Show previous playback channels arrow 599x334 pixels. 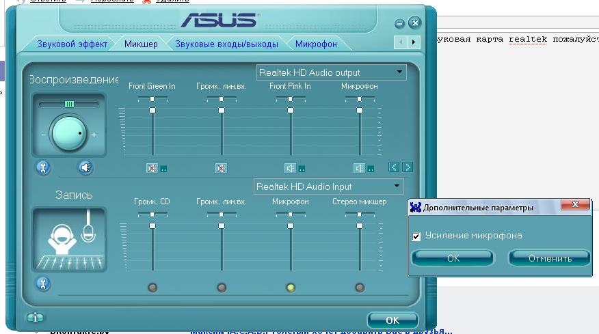394,167
